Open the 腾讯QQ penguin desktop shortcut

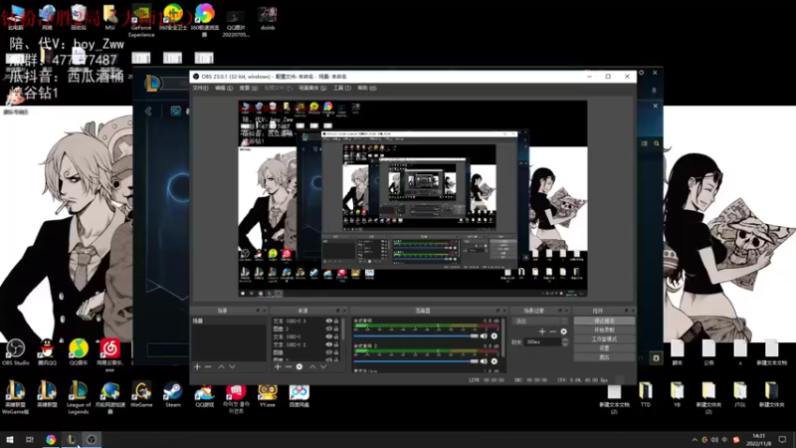47,352
